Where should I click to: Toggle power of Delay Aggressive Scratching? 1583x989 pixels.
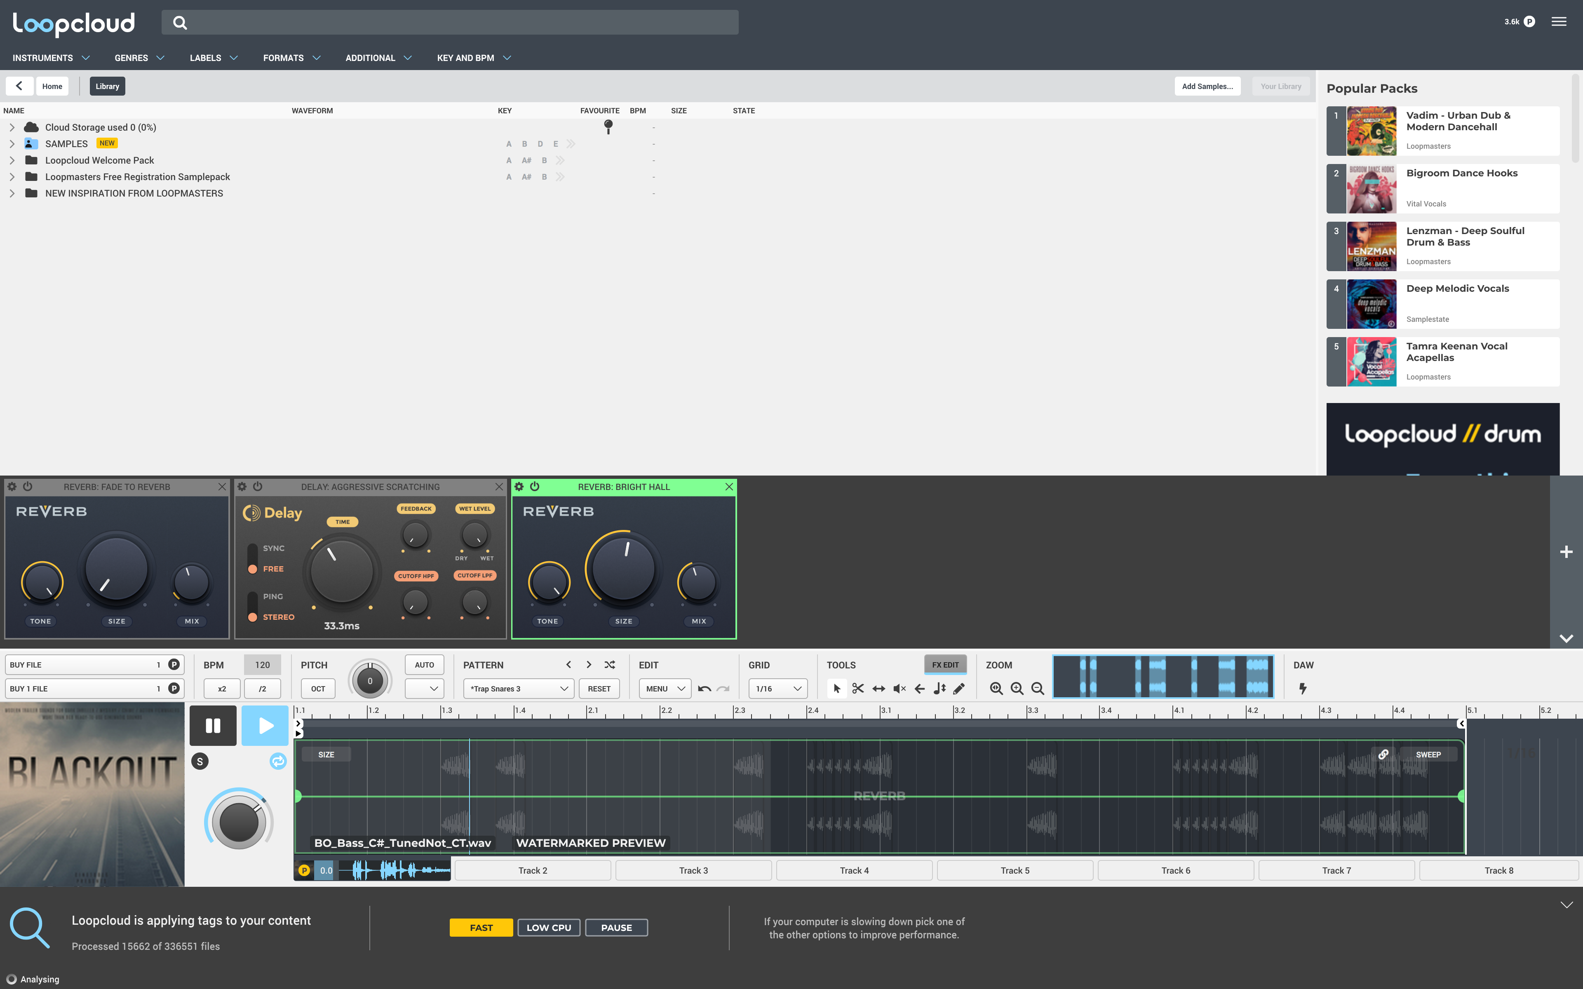tap(258, 487)
